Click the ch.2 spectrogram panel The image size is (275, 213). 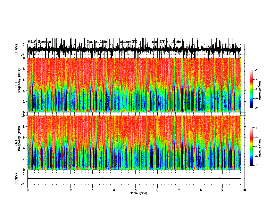pyautogui.click(x=134, y=143)
